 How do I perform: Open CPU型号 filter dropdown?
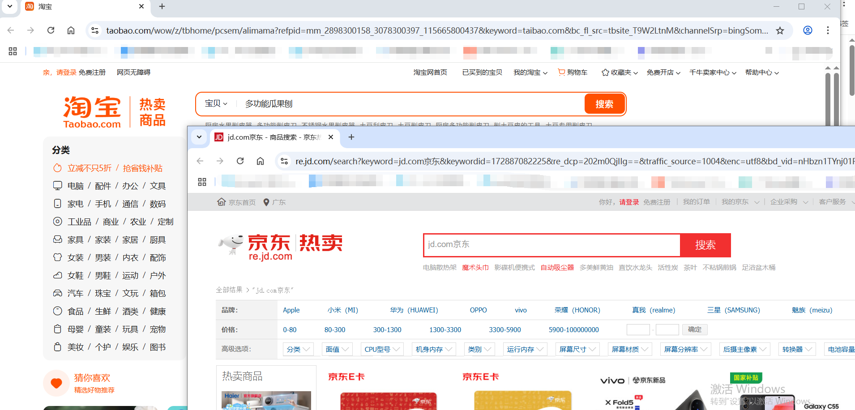tap(382, 349)
